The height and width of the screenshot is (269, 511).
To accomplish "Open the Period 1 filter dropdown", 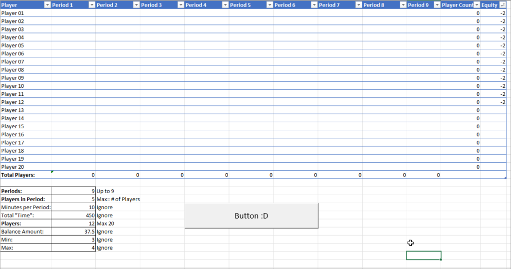I will [x=92, y=5].
